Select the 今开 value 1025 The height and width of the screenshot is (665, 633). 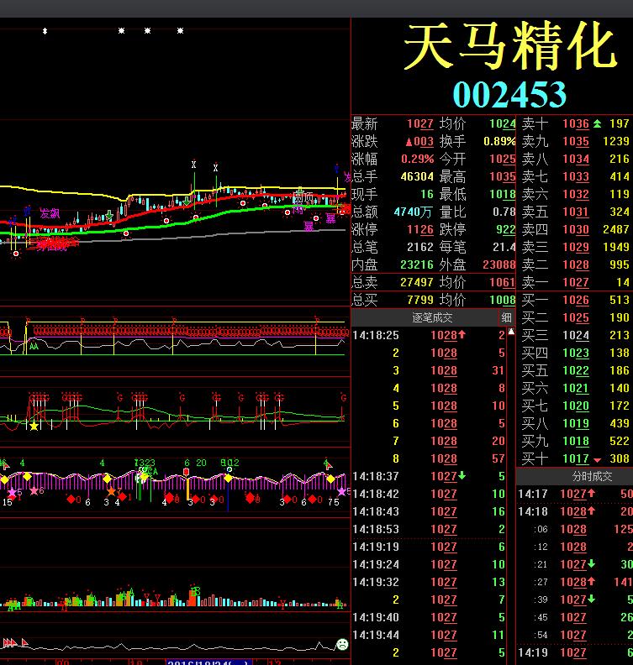click(502, 159)
